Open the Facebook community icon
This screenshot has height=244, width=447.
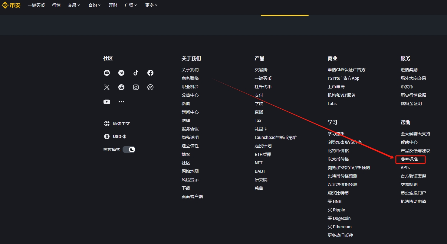pyautogui.click(x=150, y=73)
